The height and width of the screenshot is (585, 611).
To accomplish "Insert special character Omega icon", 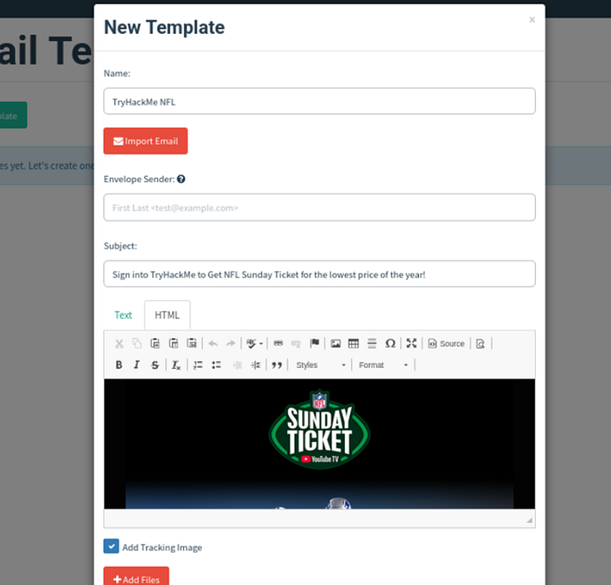I will (390, 344).
